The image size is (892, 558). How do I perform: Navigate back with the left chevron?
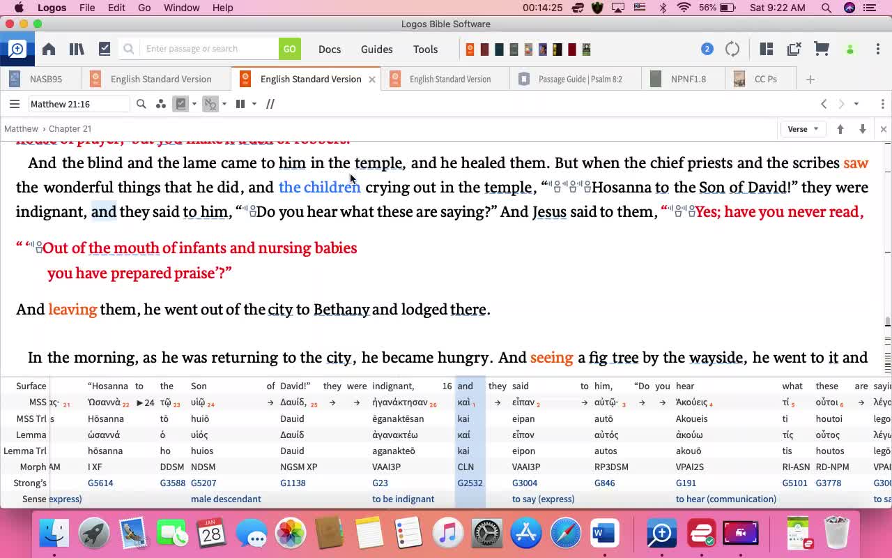pos(824,104)
